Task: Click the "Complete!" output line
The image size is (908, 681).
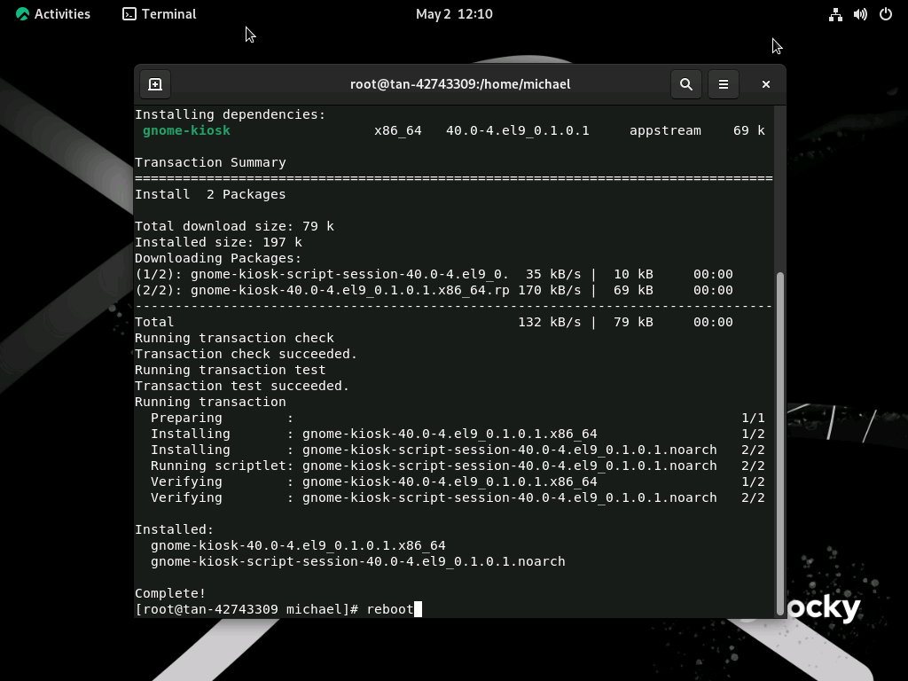Action: (170, 593)
